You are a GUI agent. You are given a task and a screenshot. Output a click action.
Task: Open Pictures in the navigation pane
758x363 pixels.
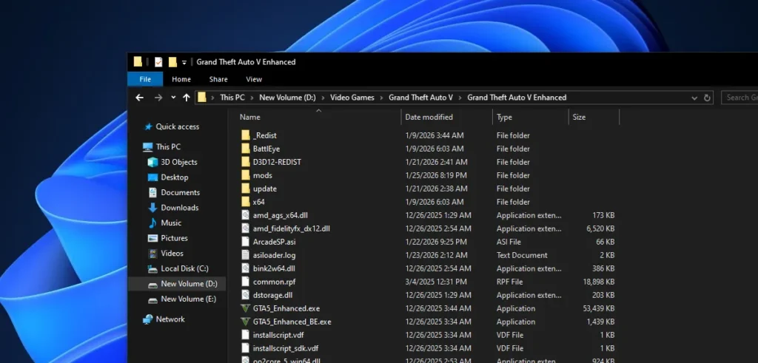tap(175, 238)
